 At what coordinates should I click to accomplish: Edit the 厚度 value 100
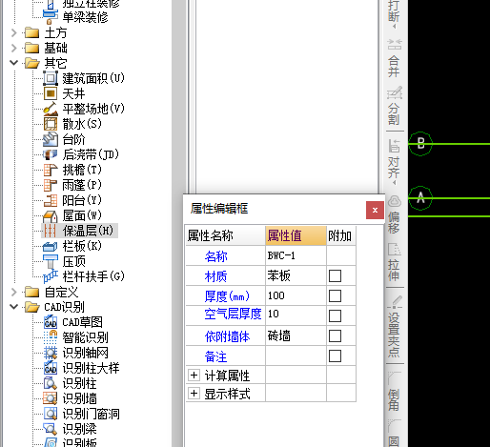[296, 295]
